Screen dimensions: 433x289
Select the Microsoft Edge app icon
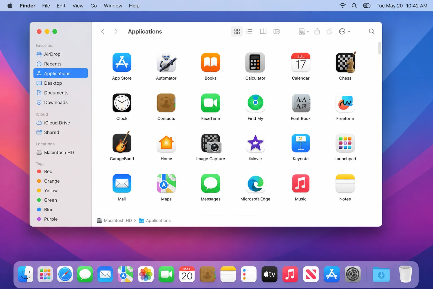point(255,183)
